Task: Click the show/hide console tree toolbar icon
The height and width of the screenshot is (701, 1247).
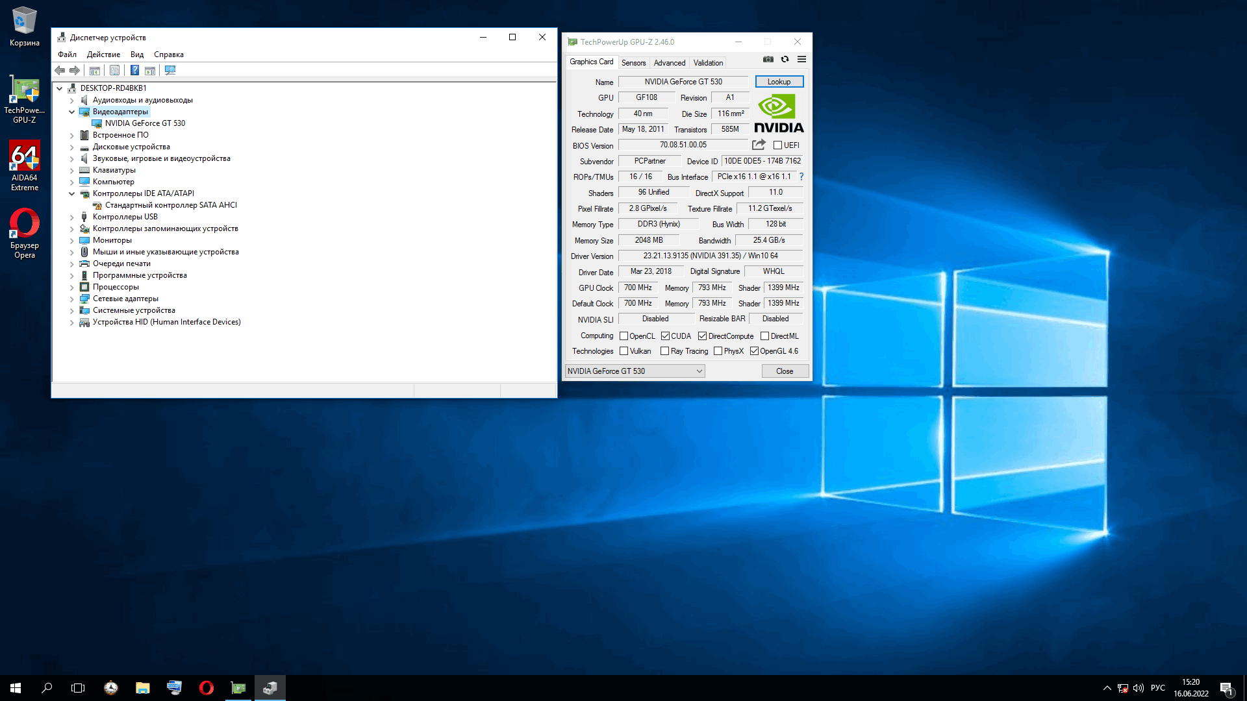Action: click(95, 70)
